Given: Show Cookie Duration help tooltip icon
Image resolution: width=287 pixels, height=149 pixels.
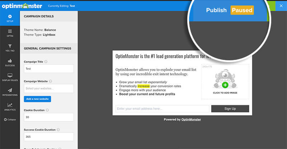Looking at the screenshot, I should [x=47, y=110].
